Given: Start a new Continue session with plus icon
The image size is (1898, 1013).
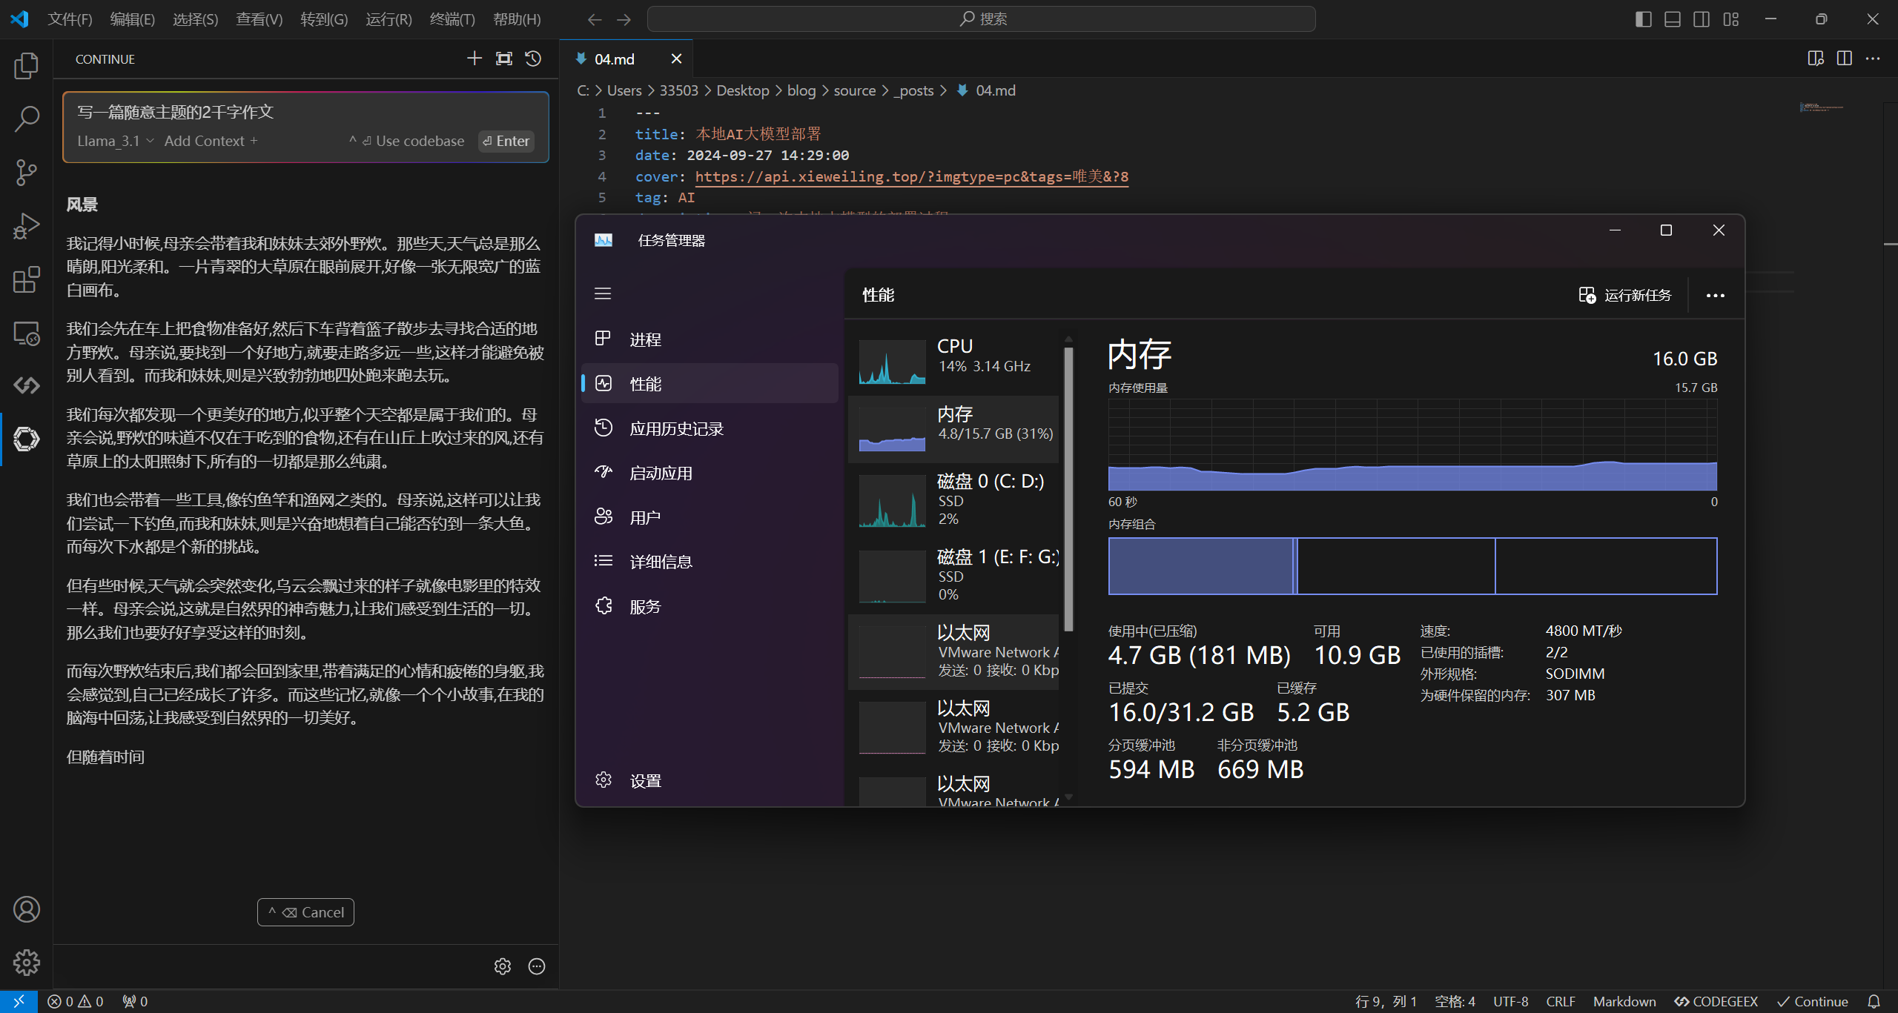Looking at the screenshot, I should coord(474,59).
